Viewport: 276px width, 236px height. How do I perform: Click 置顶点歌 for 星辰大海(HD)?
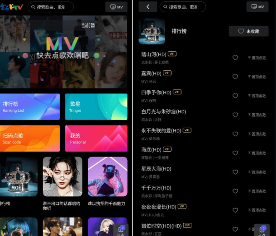257,172
